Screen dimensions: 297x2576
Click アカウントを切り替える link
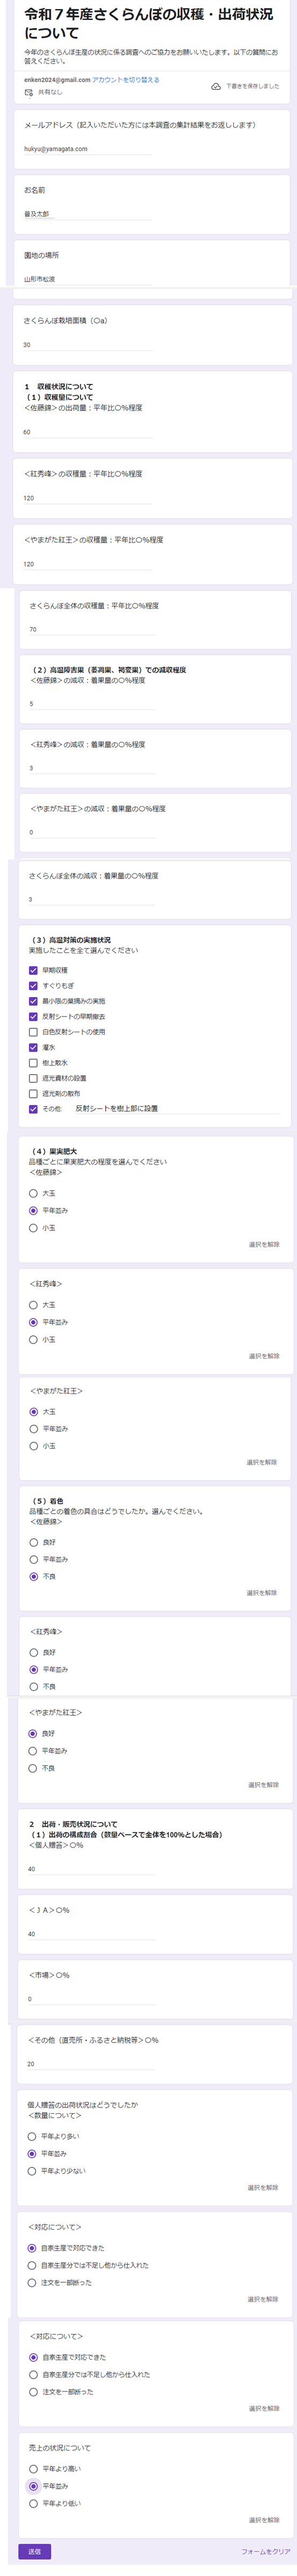(x=125, y=80)
